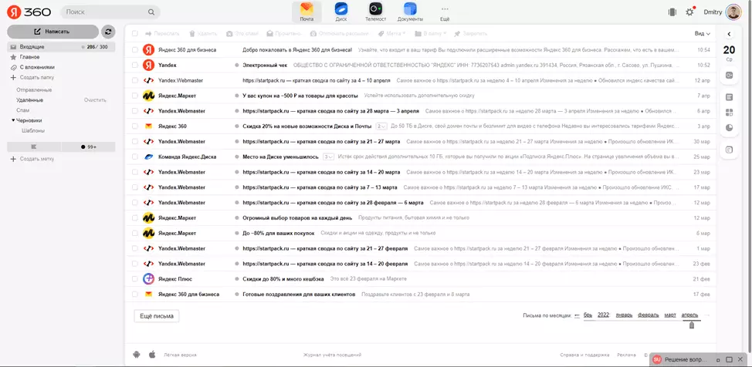The image size is (752, 367).
Task: Click Очистить next to Удалённые
Action: [95, 100]
